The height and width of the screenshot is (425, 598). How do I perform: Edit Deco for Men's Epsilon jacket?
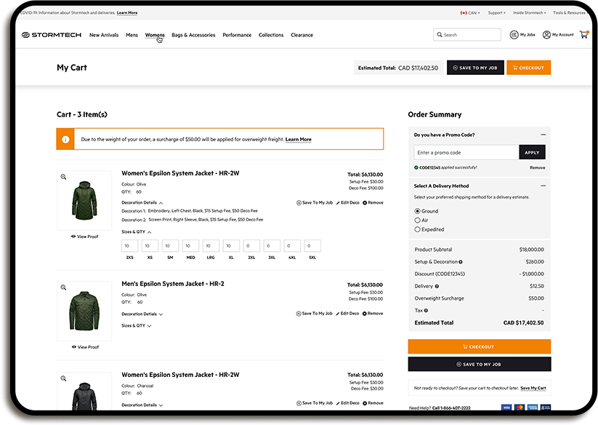point(347,314)
